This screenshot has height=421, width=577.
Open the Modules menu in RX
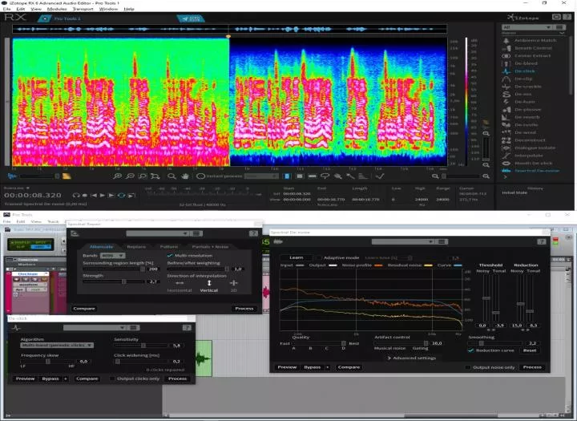click(57, 9)
